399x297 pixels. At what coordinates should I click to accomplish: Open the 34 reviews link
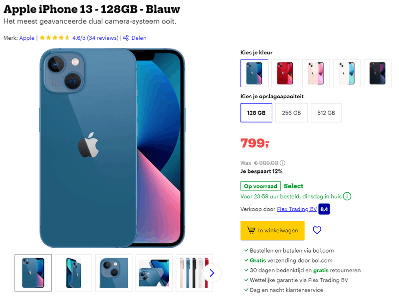(x=103, y=38)
